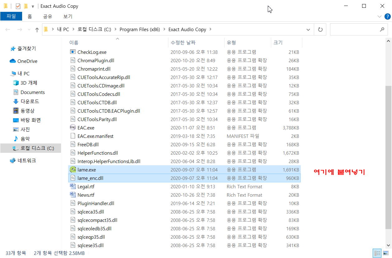The height and width of the screenshot is (258, 392).
Task: Click the file list vertical scrollbar thumb
Action: click(x=389, y=158)
